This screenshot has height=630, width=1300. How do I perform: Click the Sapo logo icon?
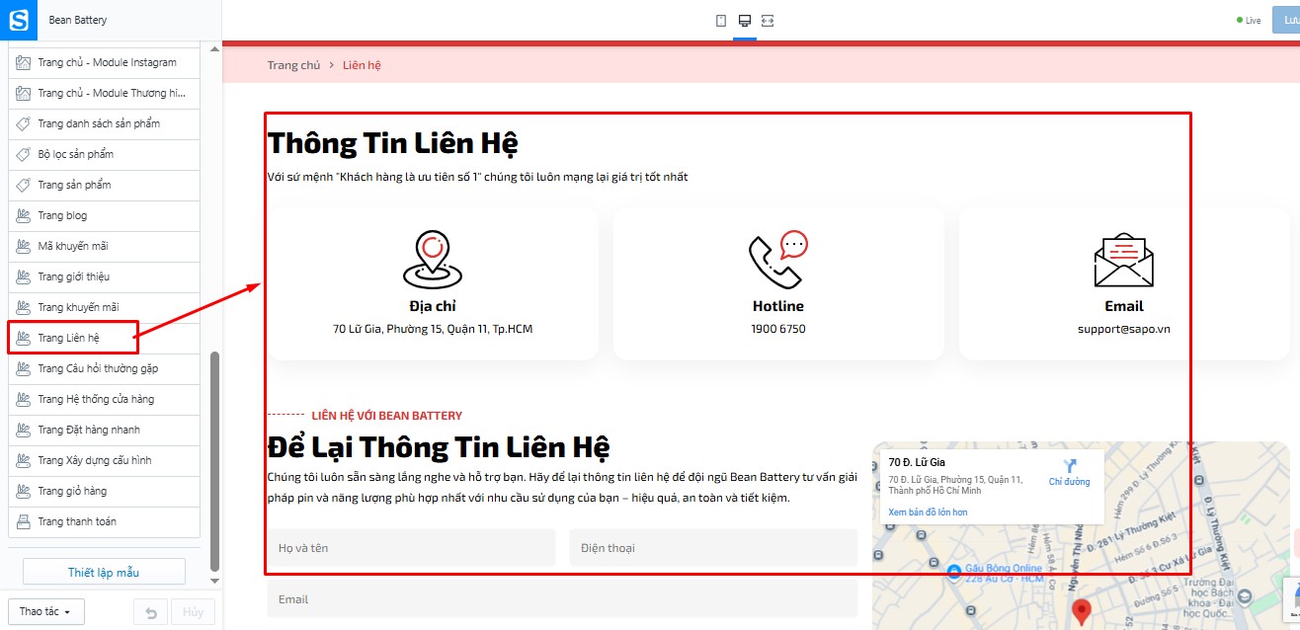pyautogui.click(x=19, y=20)
